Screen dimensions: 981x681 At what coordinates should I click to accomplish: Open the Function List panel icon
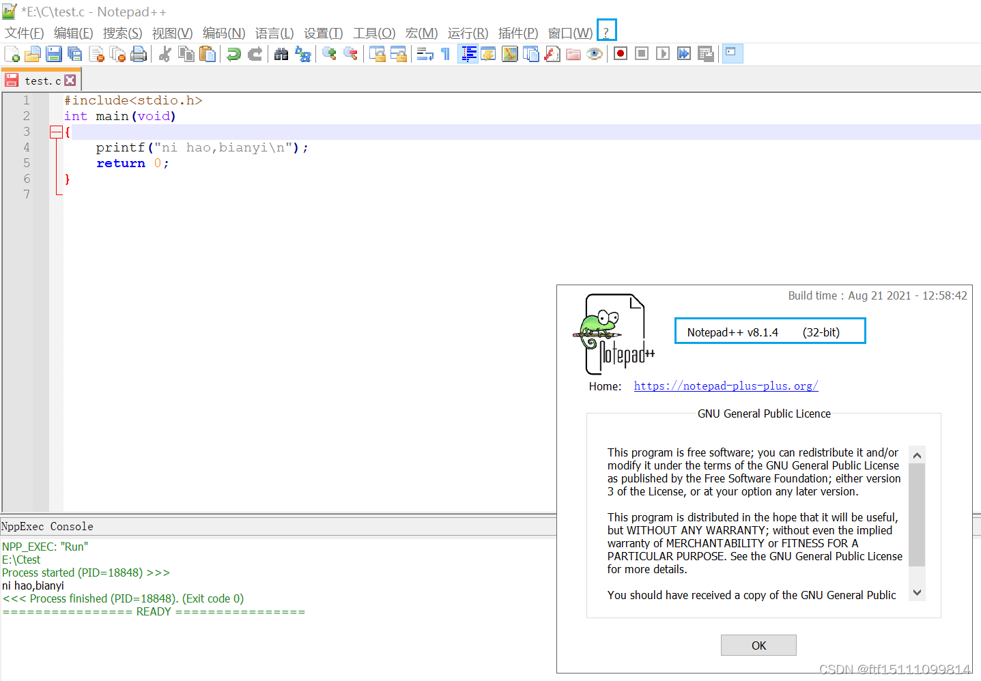tap(552, 54)
